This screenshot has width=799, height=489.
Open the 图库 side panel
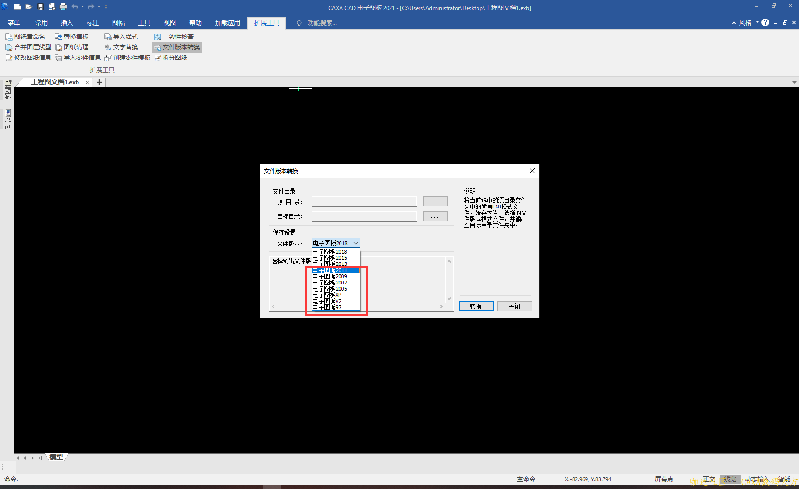[x=8, y=90]
